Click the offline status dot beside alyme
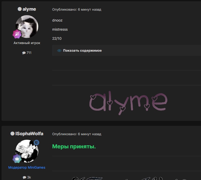 coord(20,9)
